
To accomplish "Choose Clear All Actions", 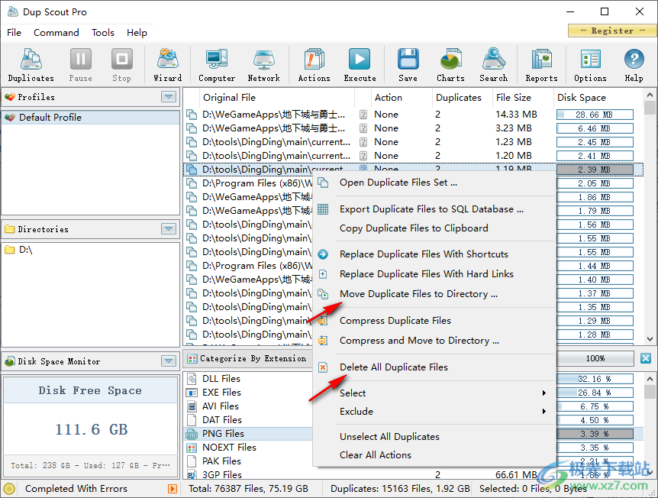I will click(434, 455).
